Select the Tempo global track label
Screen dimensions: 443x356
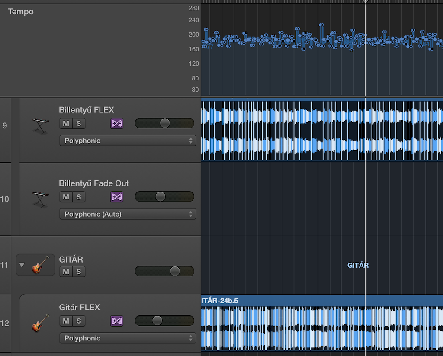tap(21, 12)
